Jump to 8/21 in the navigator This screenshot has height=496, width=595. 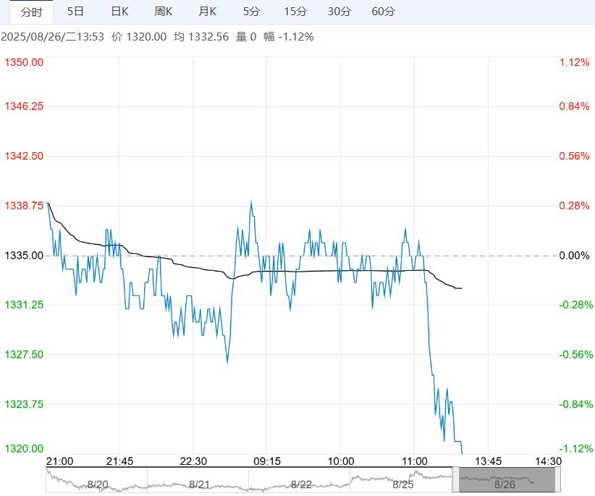coord(198,483)
